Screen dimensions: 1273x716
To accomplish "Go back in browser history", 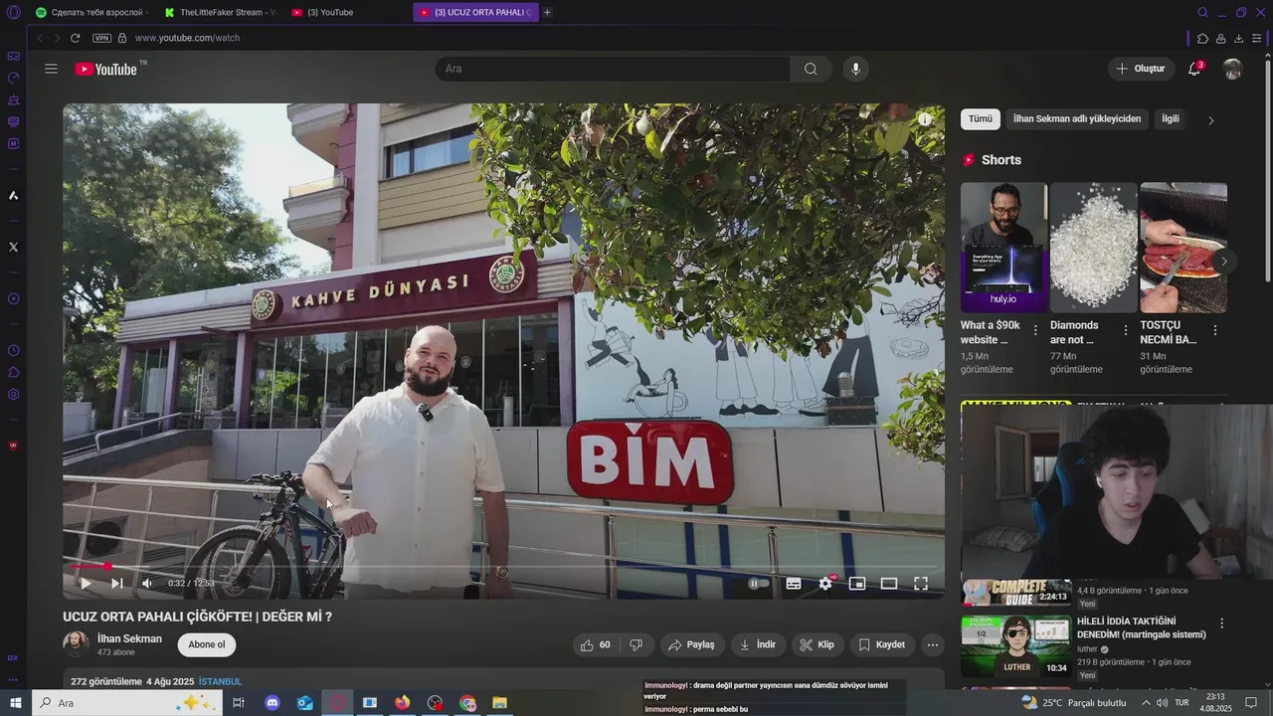I will [40, 38].
